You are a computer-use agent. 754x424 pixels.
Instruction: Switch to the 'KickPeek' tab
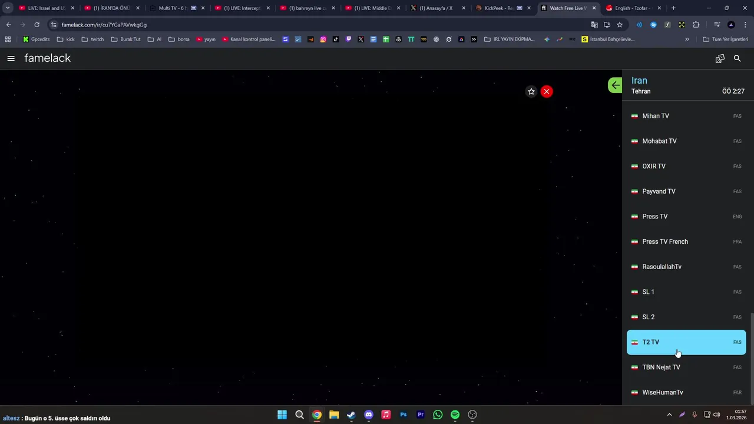[502, 8]
